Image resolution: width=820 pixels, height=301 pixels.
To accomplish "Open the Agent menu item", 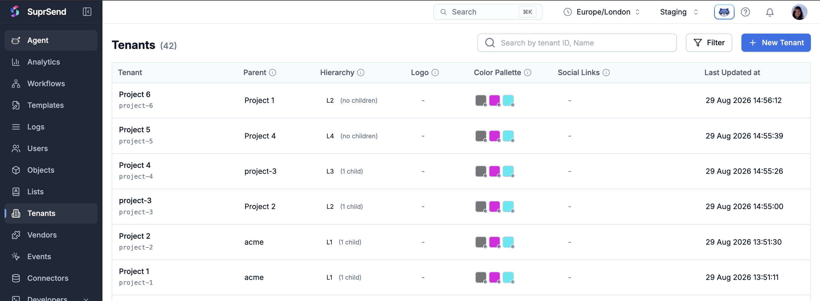I will coord(51,40).
